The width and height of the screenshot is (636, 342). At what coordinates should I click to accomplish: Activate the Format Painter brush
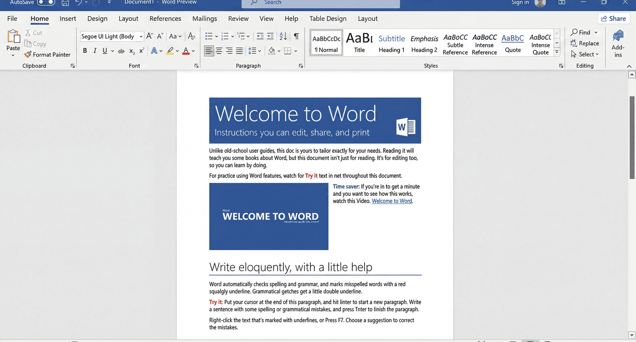pyautogui.click(x=47, y=54)
